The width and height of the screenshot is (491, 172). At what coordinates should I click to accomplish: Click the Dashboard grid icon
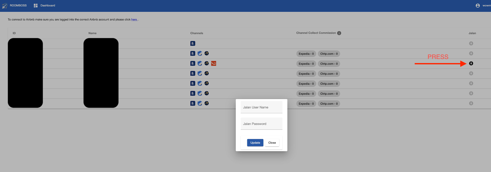pyautogui.click(x=36, y=5)
